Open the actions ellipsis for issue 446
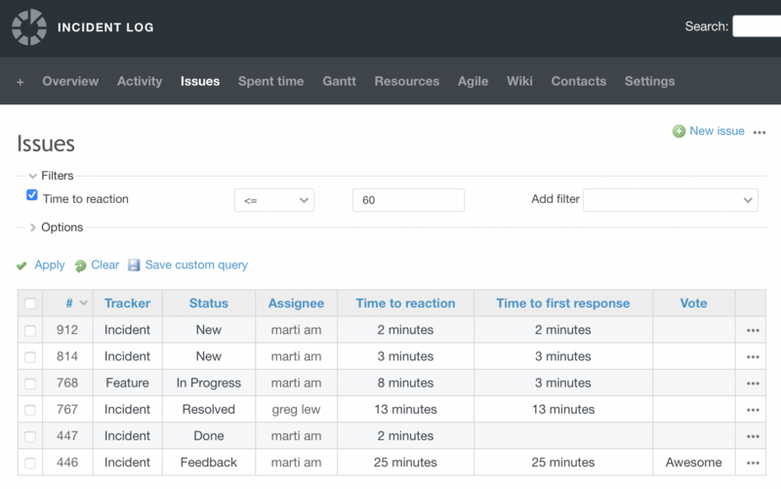 (x=753, y=464)
